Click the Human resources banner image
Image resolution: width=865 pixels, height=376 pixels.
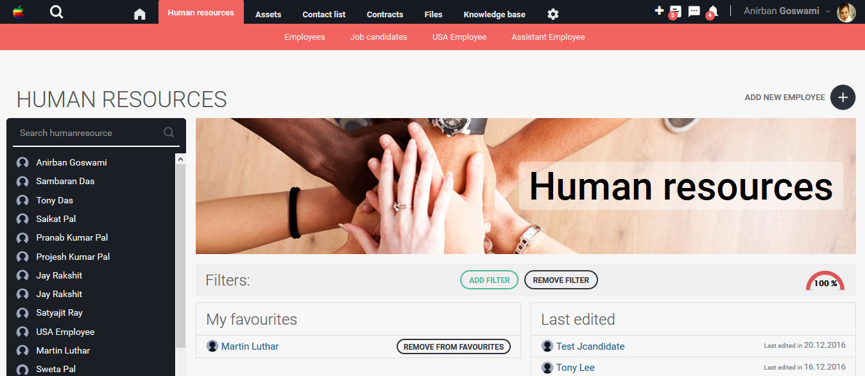(526, 186)
